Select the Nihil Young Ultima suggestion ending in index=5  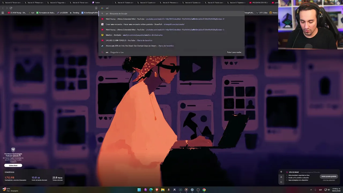pos(171,29)
